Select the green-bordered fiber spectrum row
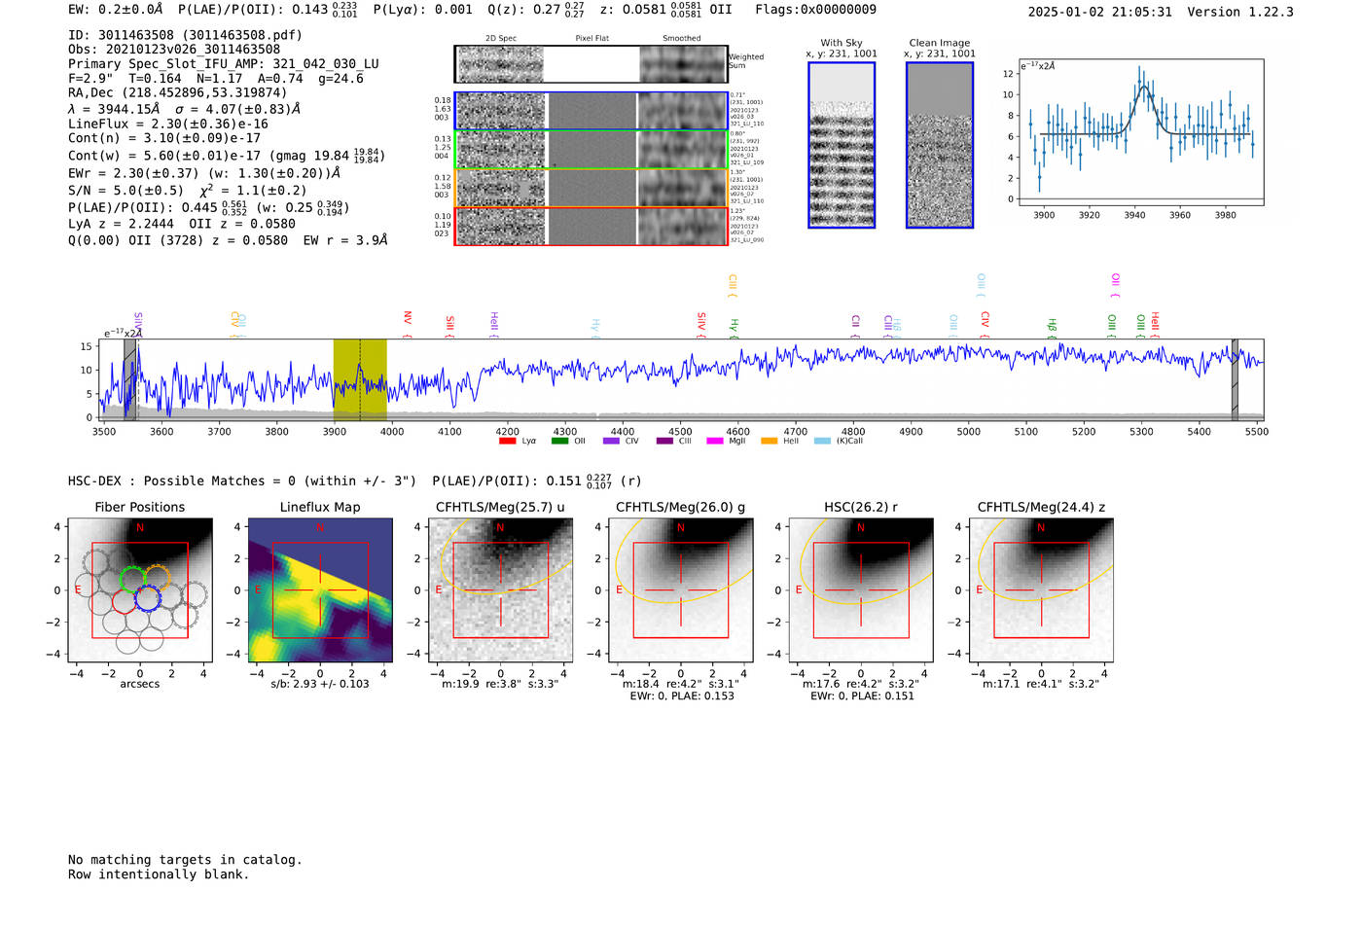The height and width of the screenshot is (927, 1362). [591, 150]
